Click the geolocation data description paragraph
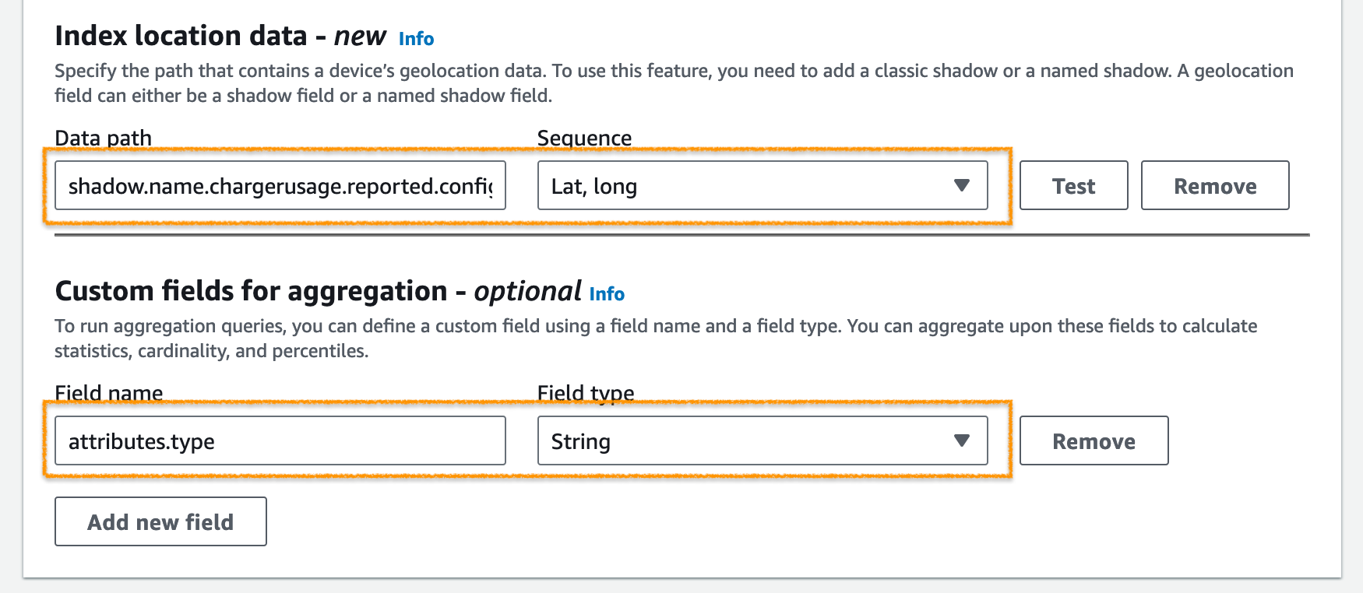 tap(674, 82)
